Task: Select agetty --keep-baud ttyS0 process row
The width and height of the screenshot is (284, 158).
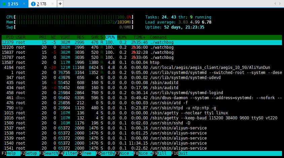Action: pyautogui.click(x=142, y=118)
